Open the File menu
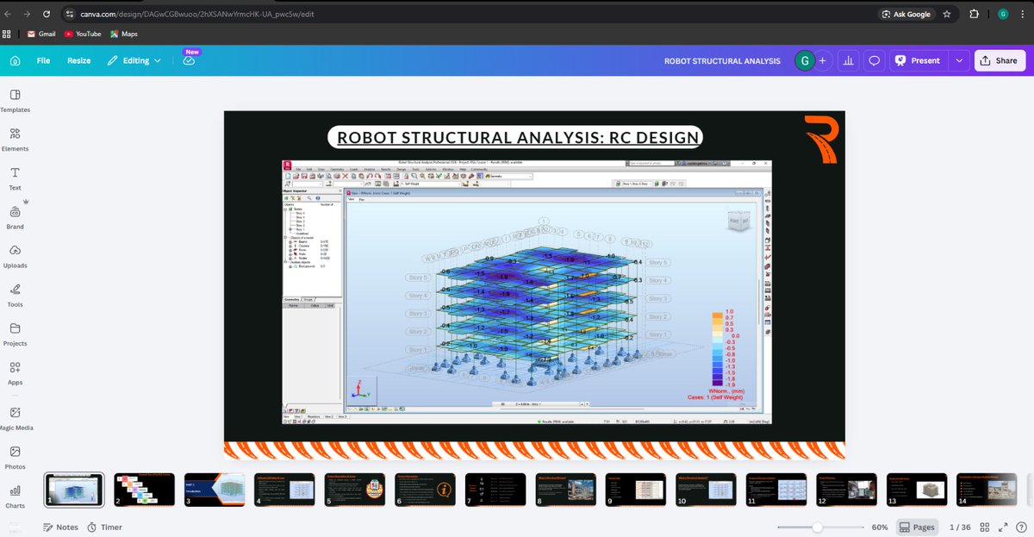This screenshot has width=1034, height=537. coord(43,61)
